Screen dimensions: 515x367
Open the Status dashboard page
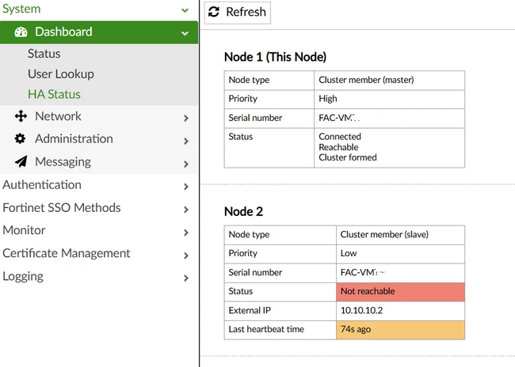pos(44,54)
